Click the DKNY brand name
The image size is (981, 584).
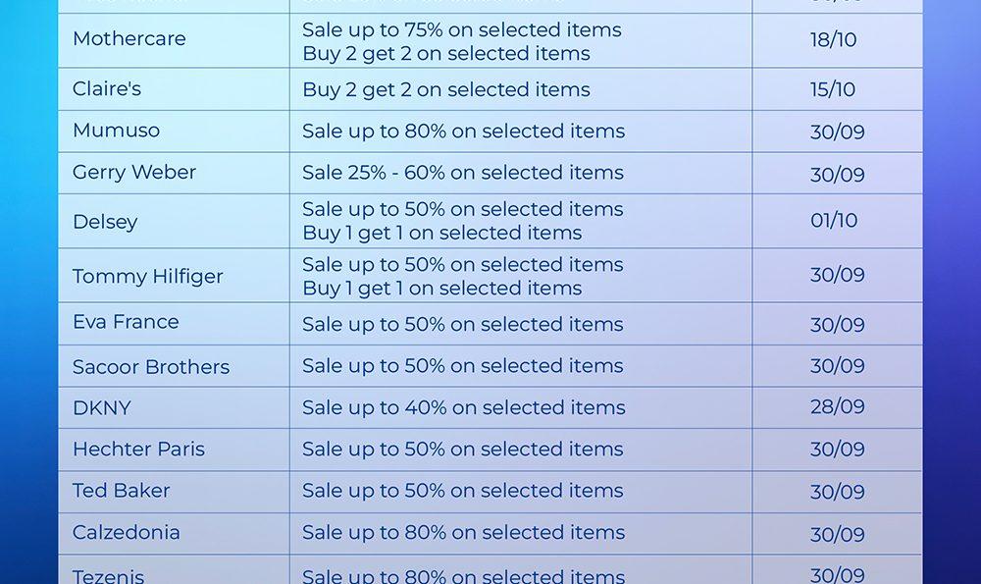tap(102, 408)
